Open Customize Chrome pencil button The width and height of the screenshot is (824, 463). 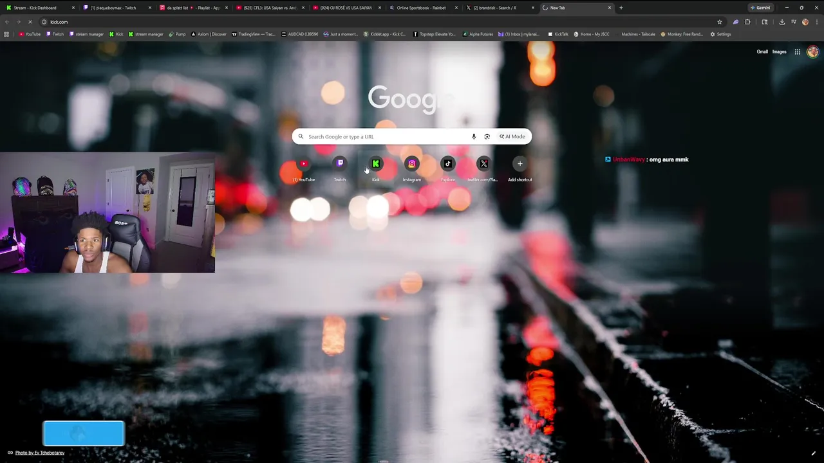pyautogui.click(x=814, y=453)
